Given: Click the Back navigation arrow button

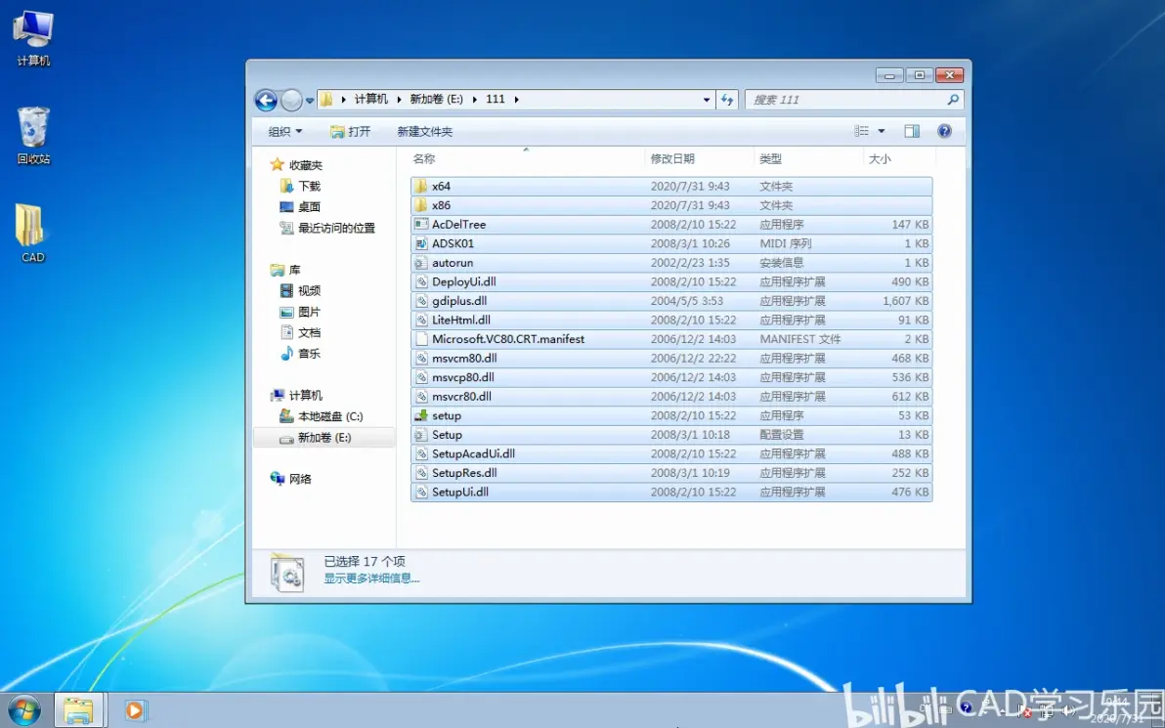Looking at the screenshot, I should (266, 100).
